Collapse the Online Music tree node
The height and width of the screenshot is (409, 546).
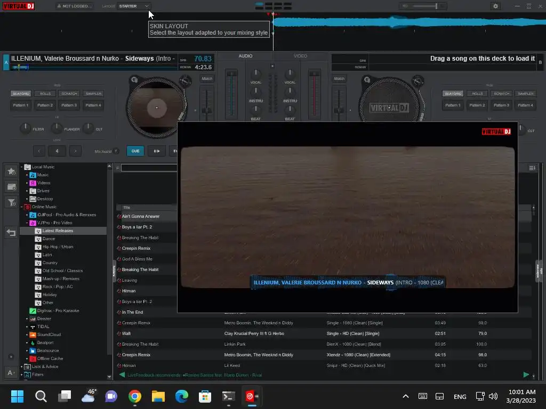click(x=21, y=207)
